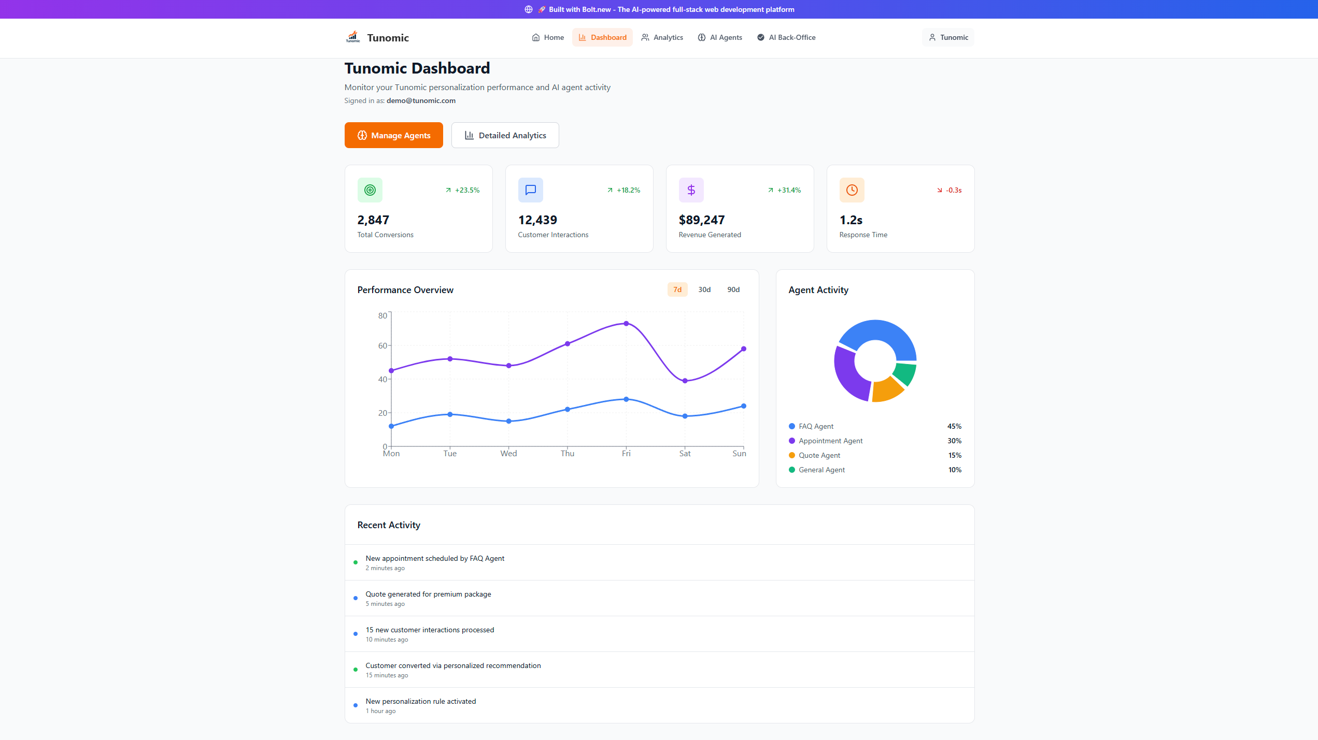Switch chart to 90d range
Screen dimensions: 1318x740
pyautogui.click(x=733, y=289)
